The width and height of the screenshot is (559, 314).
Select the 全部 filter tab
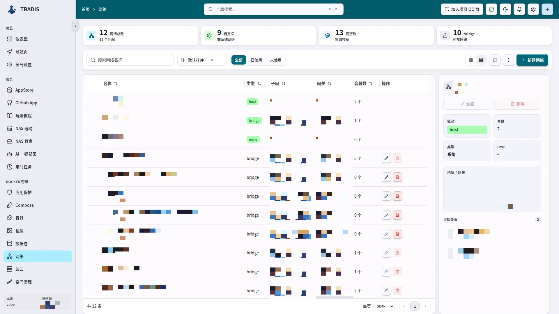coord(239,60)
